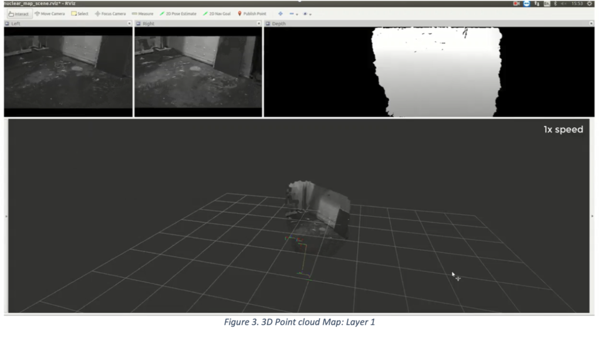Select the Interact tool

21,13
